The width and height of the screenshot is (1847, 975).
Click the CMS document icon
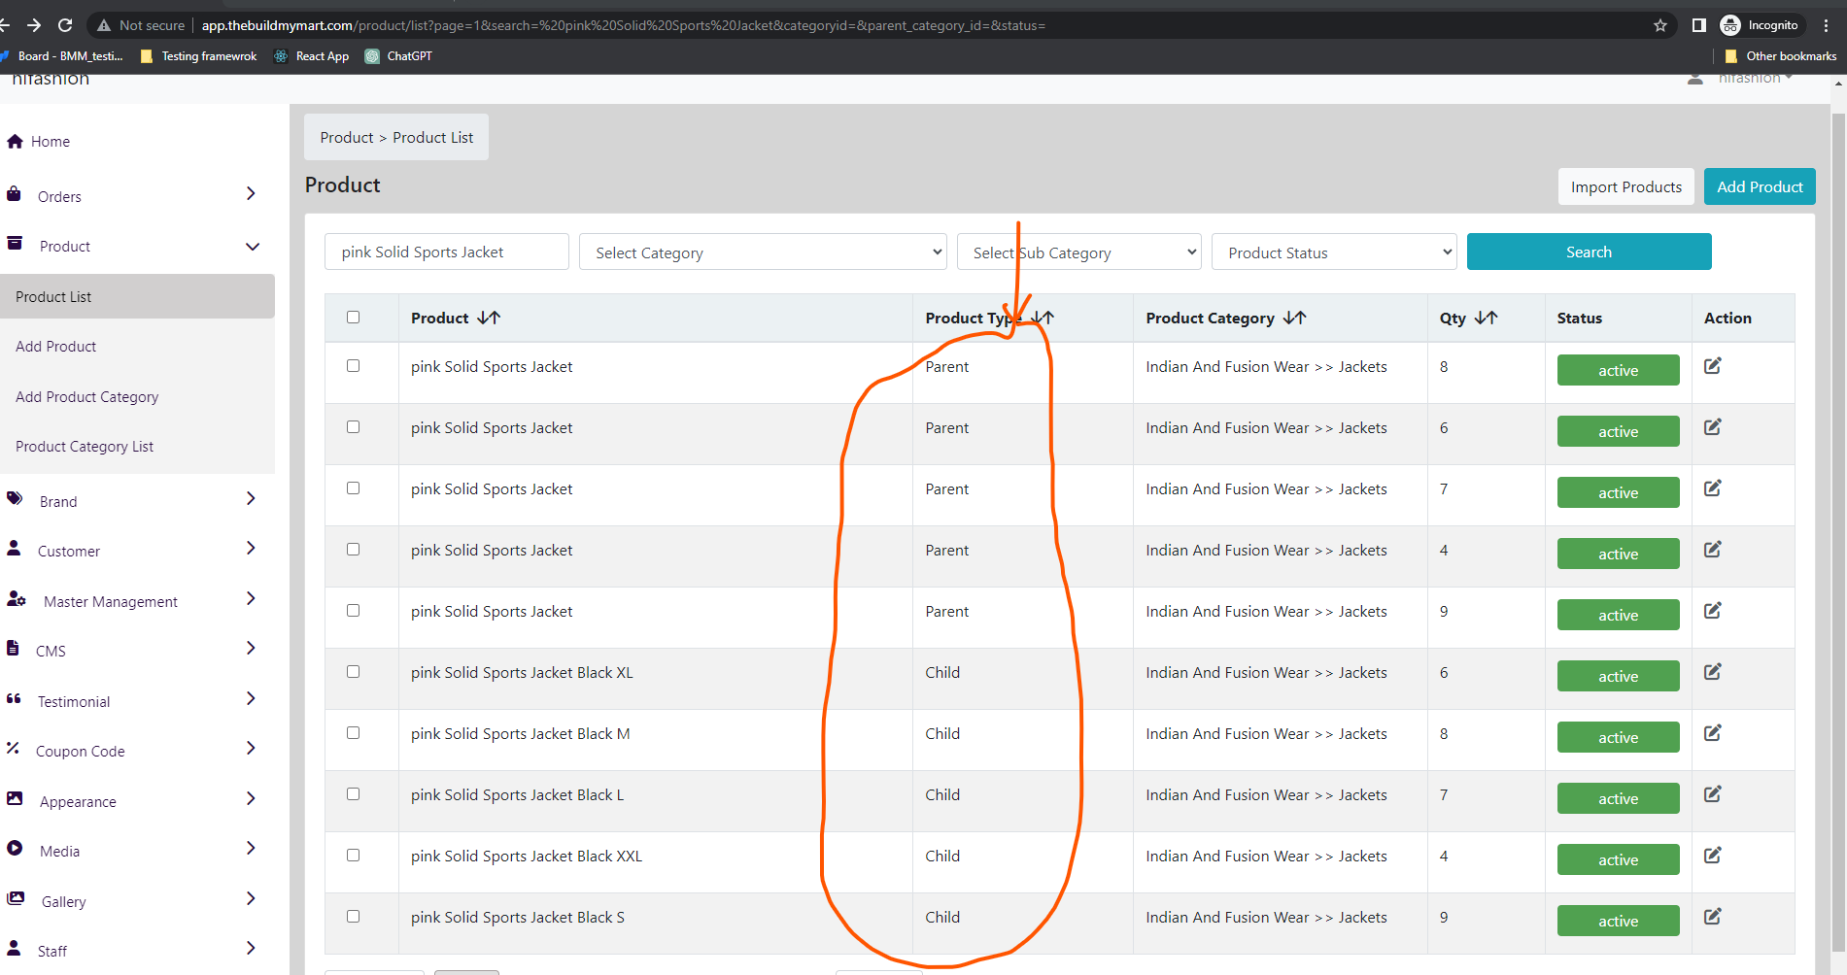[x=13, y=648]
